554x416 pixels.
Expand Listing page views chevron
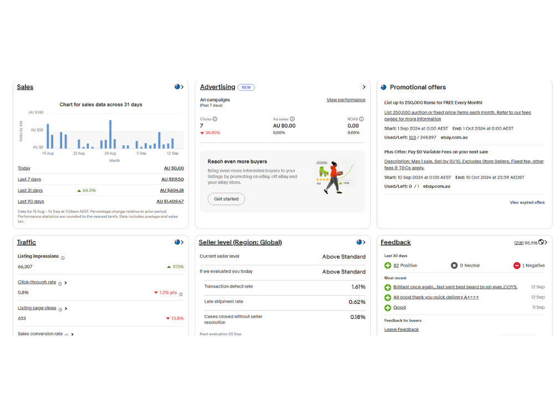click(x=66, y=309)
